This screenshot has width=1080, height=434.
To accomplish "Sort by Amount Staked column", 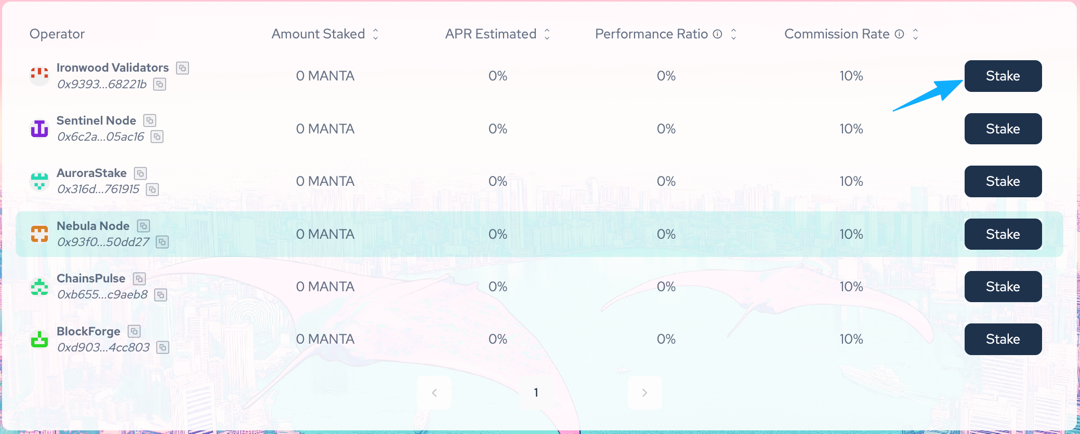I will (x=376, y=34).
